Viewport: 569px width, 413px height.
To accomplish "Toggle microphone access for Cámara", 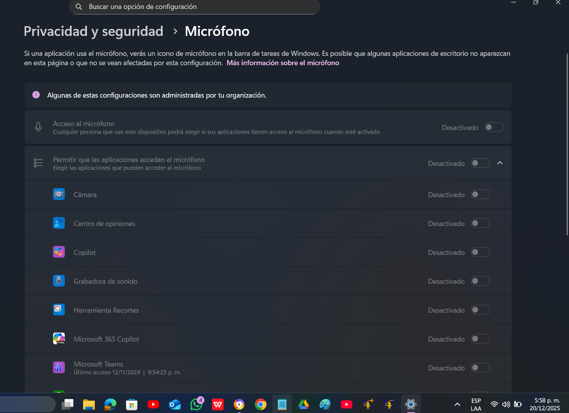I will (x=480, y=194).
